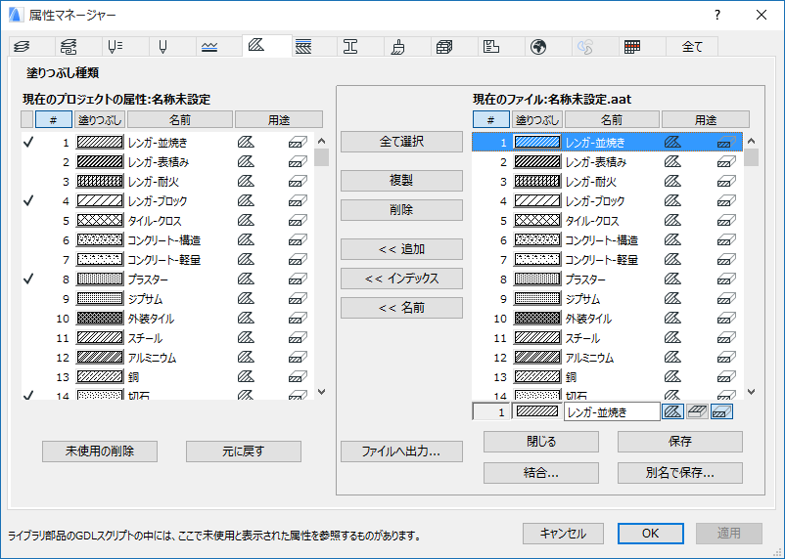Click checkmark beside left レンガ-並焼き row
This screenshot has width=785, height=559.
point(28,143)
